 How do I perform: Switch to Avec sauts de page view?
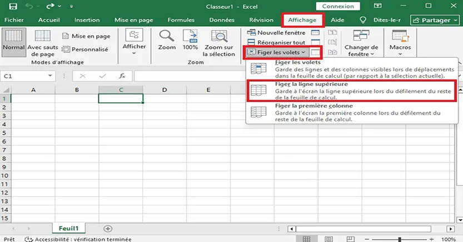coord(43,43)
